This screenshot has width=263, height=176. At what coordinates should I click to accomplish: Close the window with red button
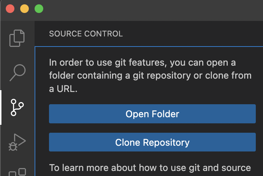coord(10,9)
